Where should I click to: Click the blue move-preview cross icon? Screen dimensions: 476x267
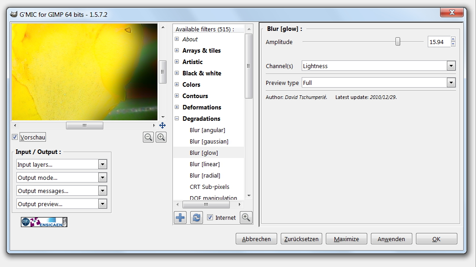[162, 125]
